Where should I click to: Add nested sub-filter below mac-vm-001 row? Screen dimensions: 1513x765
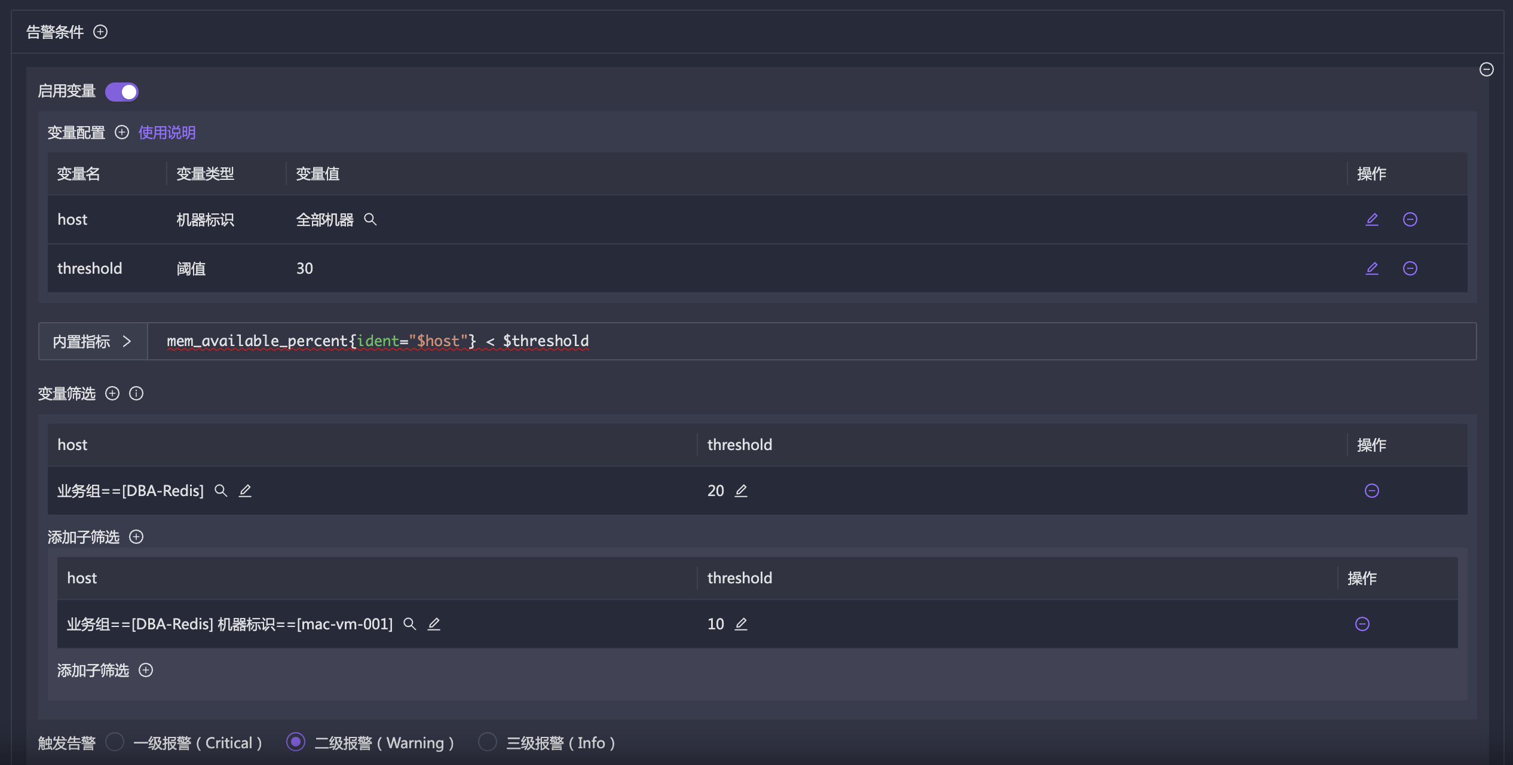click(146, 670)
